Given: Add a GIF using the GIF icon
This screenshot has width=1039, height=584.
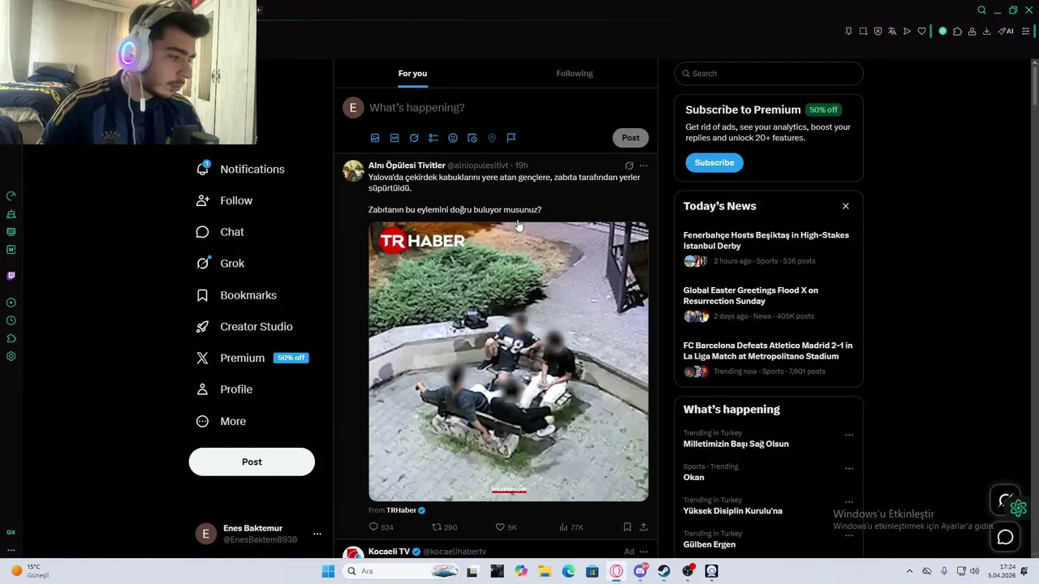Looking at the screenshot, I should [x=394, y=138].
